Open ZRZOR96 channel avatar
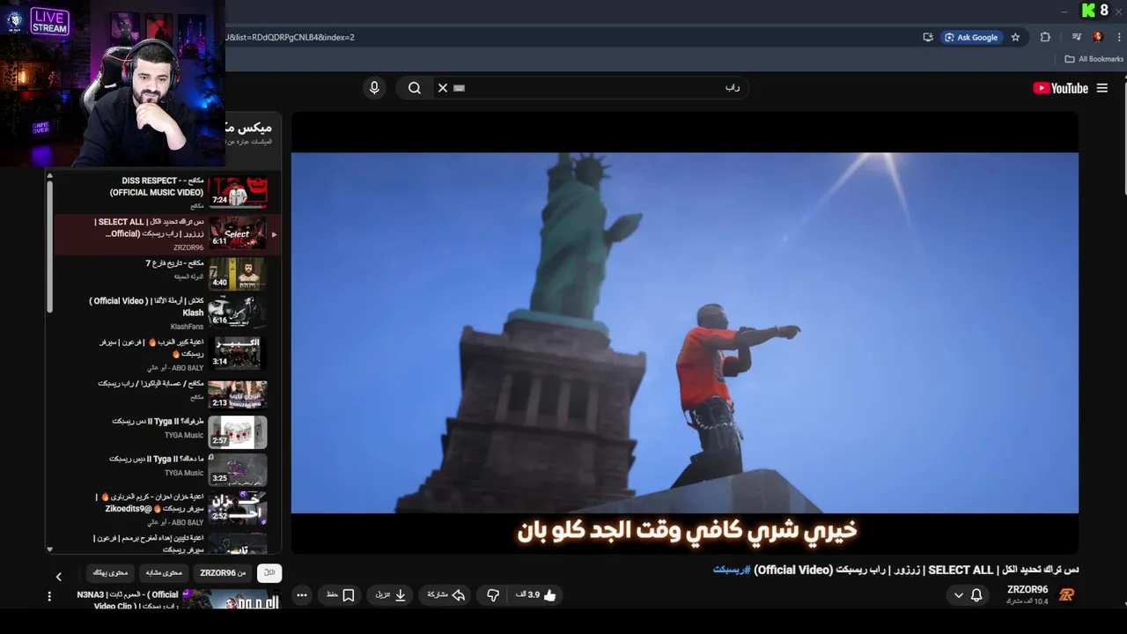The height and width of the screenshot is (634, 1127). 1066,595
